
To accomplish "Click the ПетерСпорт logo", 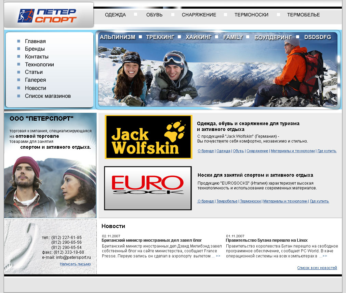I will (x=47, y=16).
